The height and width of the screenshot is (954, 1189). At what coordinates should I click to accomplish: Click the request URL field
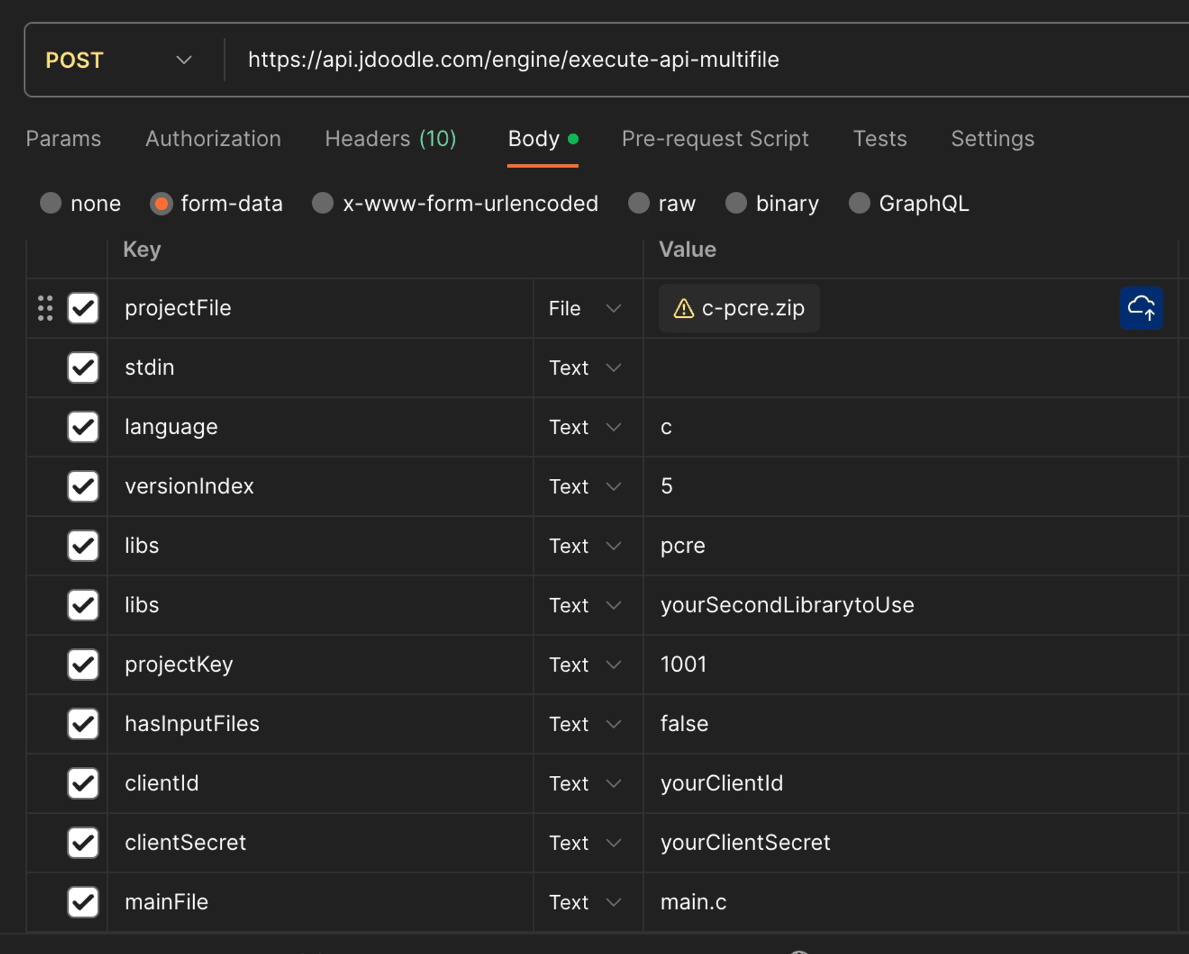[x=654, y=59]
